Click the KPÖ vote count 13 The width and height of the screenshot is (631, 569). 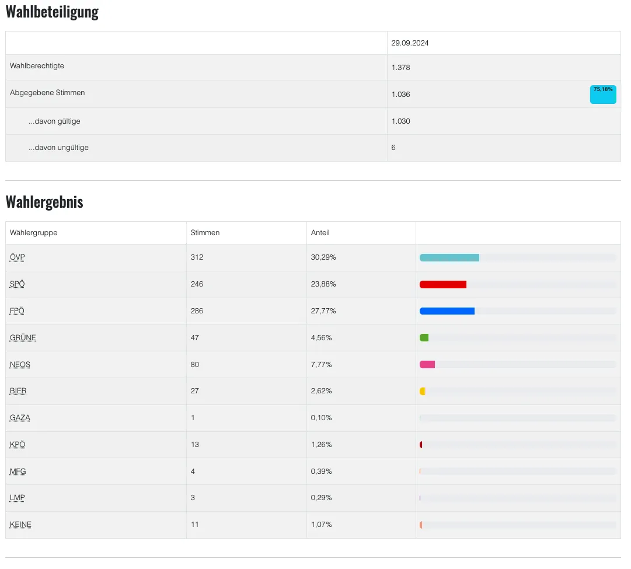[195, 445]
